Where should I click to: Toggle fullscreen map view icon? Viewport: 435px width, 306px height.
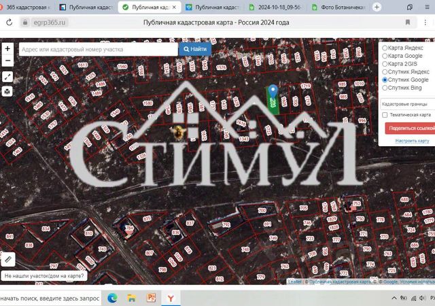pyautogui.click(x=7, y=77)
